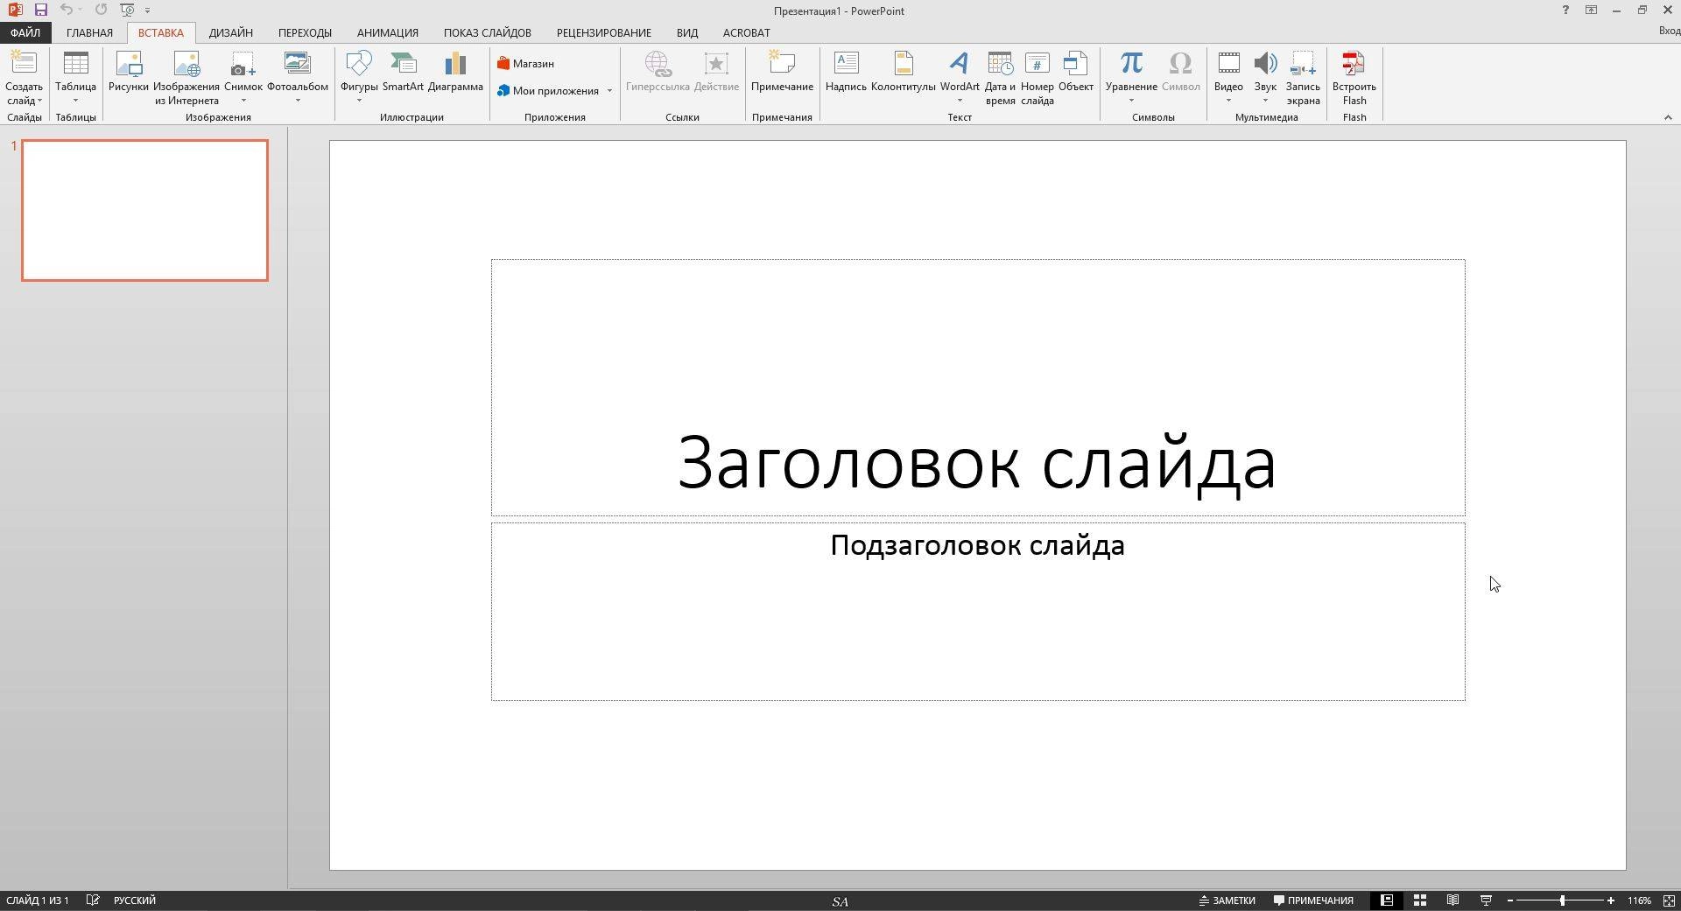Screen dimensions: 1681x911
Task: Switch to the АНИМАЦИЯ tab
Action: (x=387, y=32)
